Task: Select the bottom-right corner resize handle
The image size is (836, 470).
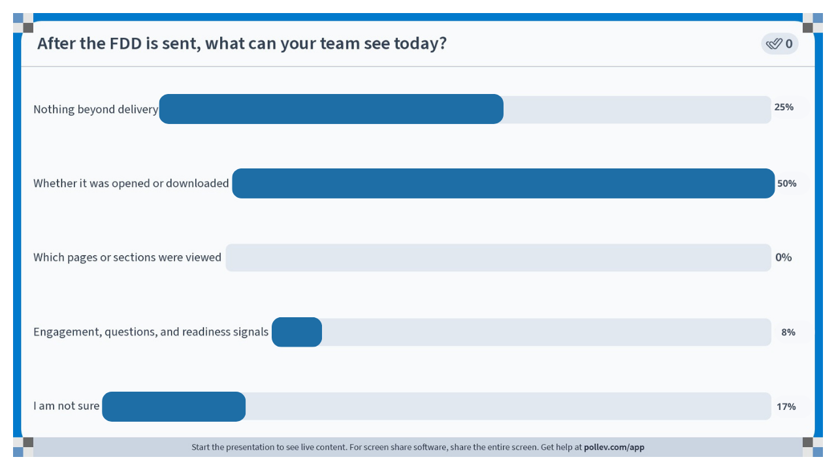Action: coord(812,447)
